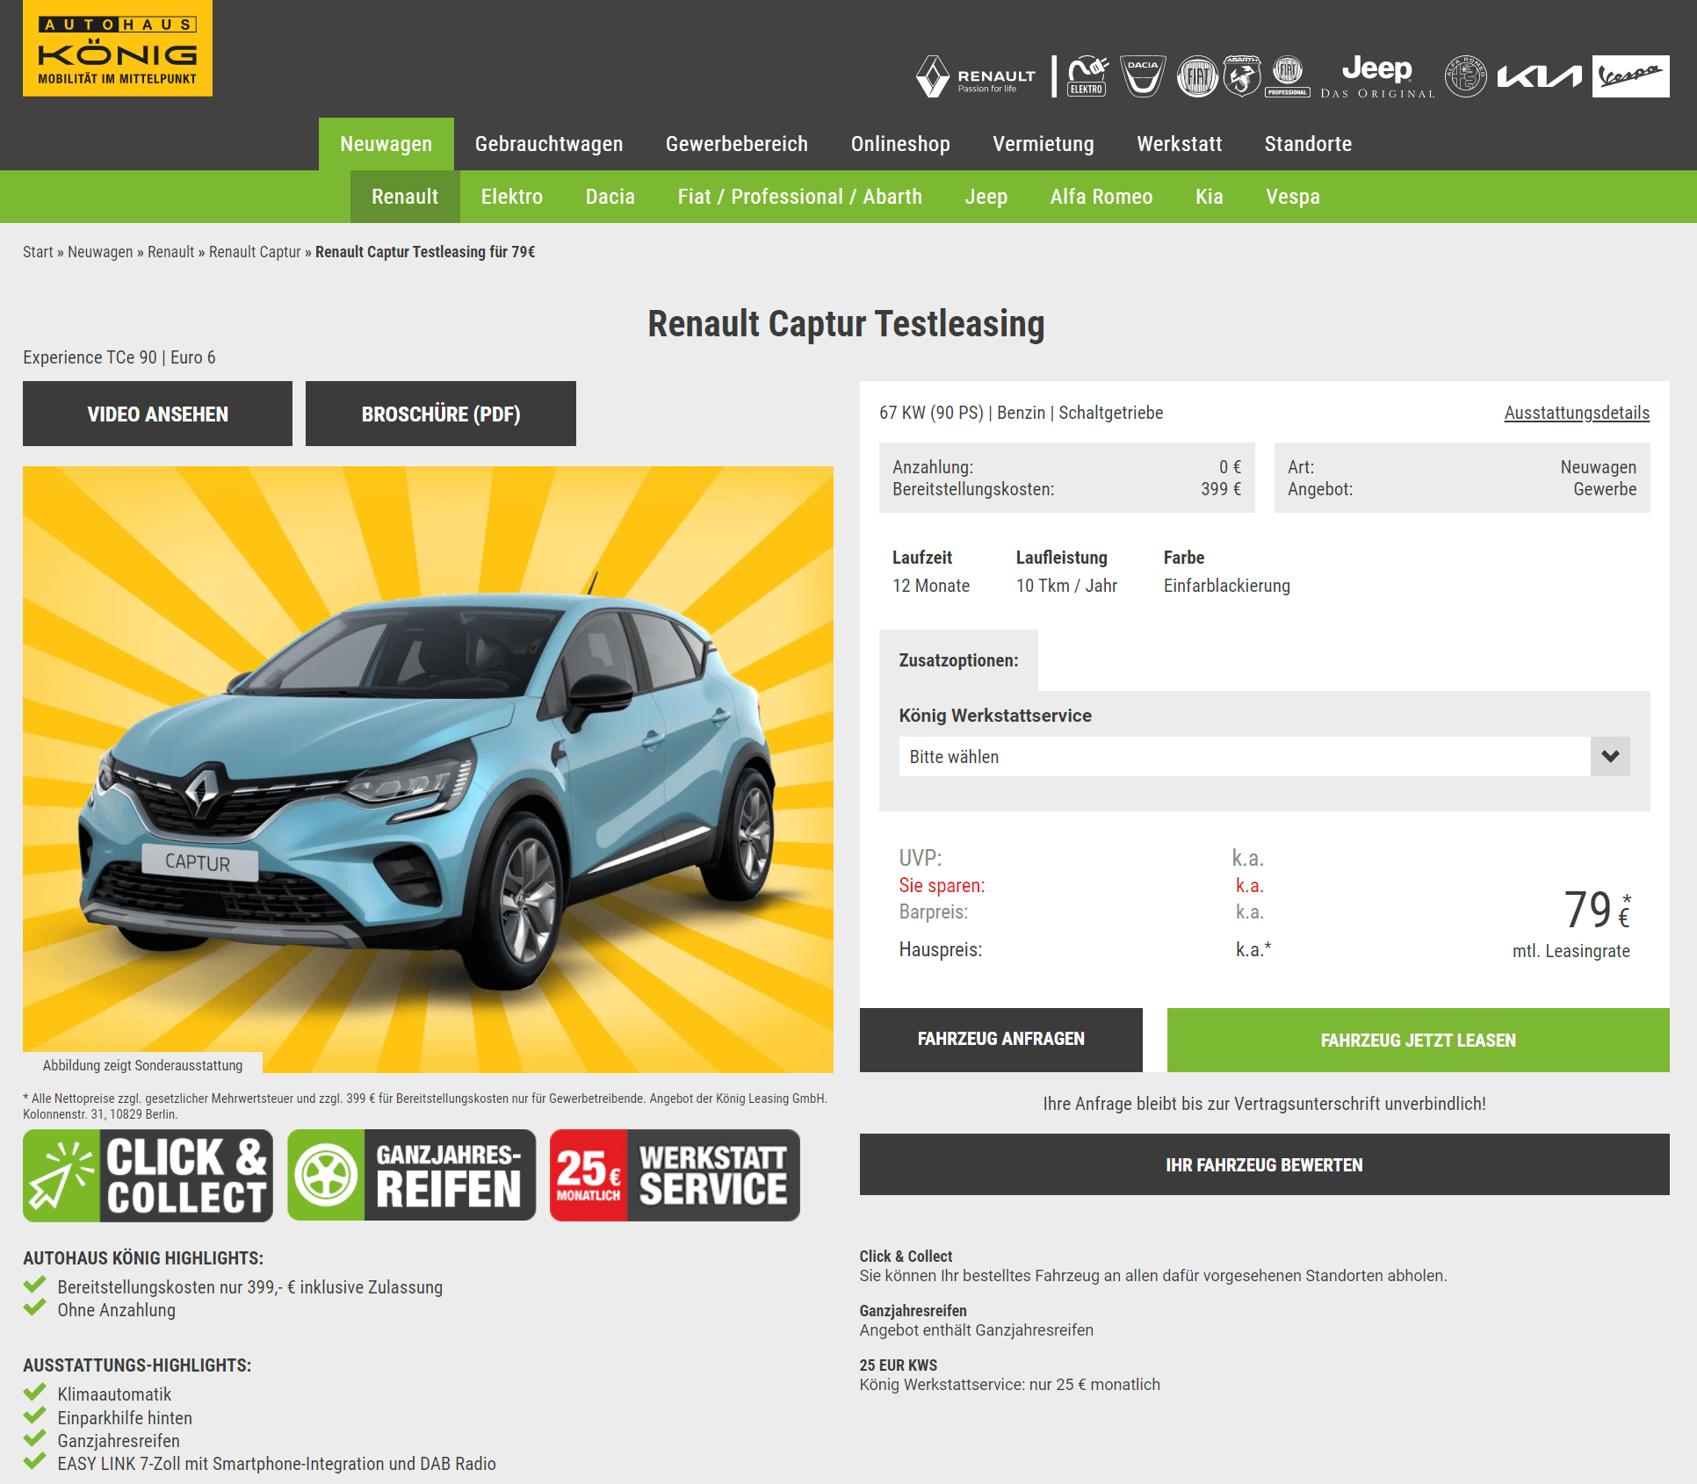Select the Elektro submenu item
The width and height of the screenshot is (1697, 1484).
pyautogui.click(x=512, y=197)
